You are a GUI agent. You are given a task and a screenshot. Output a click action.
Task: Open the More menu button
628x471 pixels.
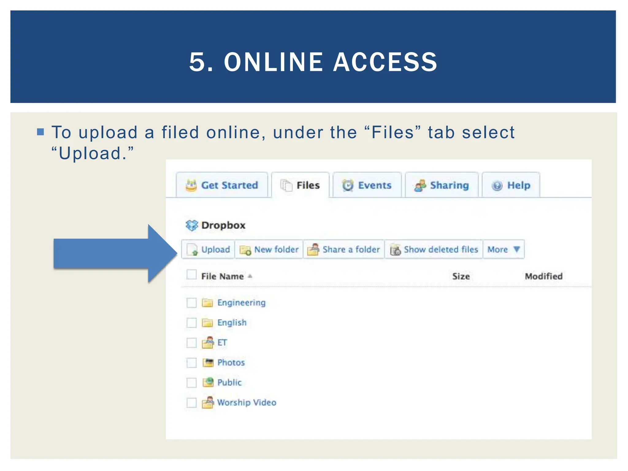coord(504,249)
